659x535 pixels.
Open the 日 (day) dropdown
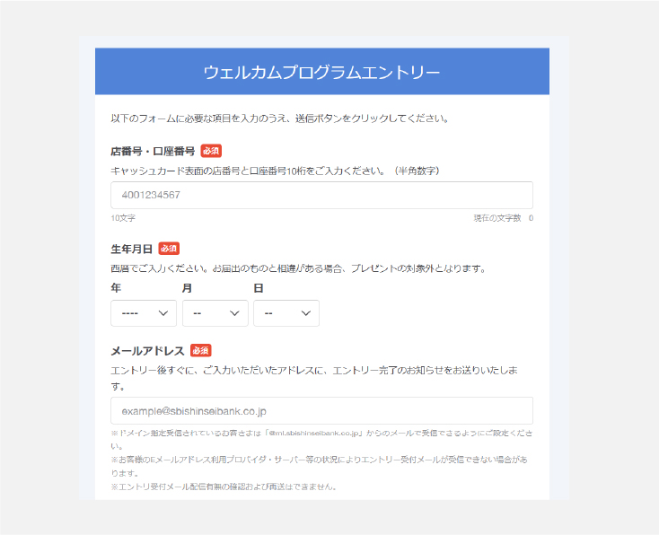tap(286, 313)
